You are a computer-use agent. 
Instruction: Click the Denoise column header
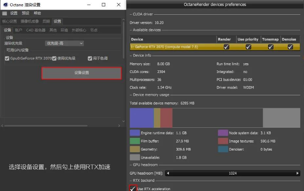[x=290, y=39]
